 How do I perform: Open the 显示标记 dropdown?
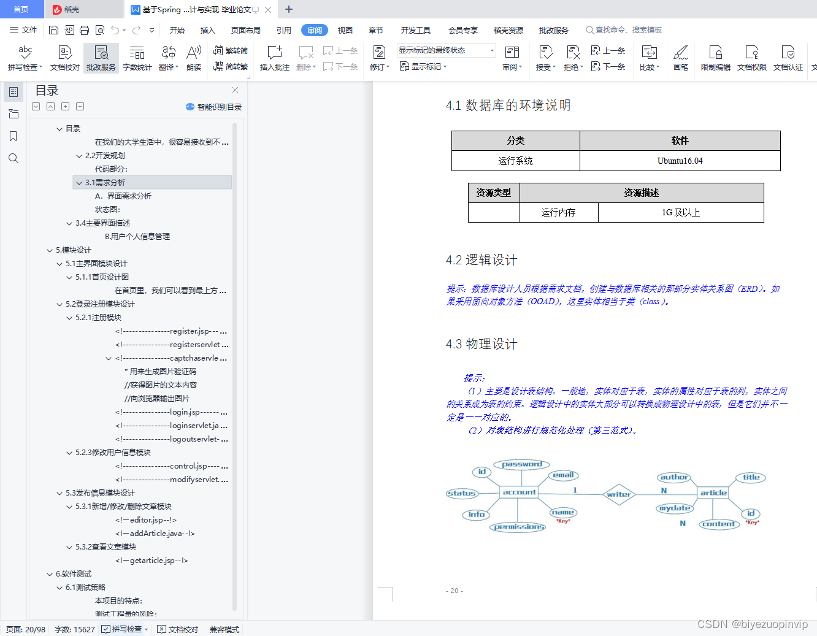(x=423, y=66)
